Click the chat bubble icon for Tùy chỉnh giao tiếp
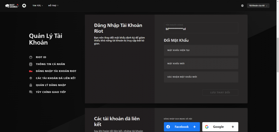Screen dimensions: 279x132 31,92
